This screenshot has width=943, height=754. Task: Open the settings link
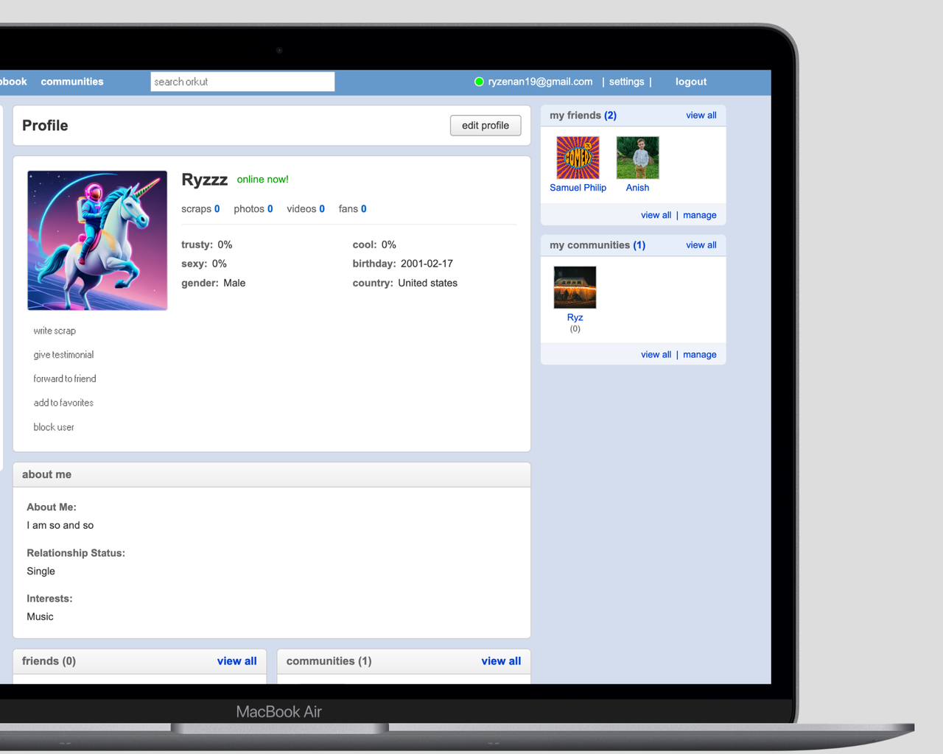tap(626, 82)
